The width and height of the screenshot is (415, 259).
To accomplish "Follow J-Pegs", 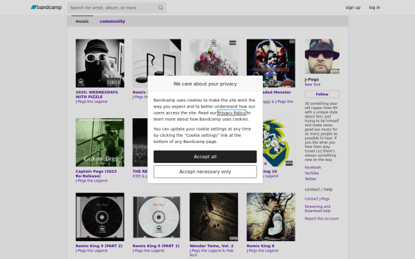I will click(322, 94).
